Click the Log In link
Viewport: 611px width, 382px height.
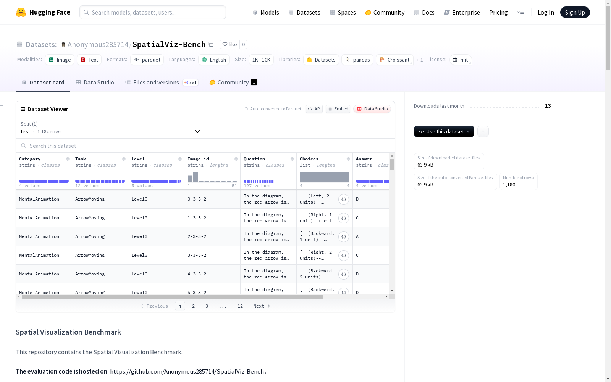point(546,12)
